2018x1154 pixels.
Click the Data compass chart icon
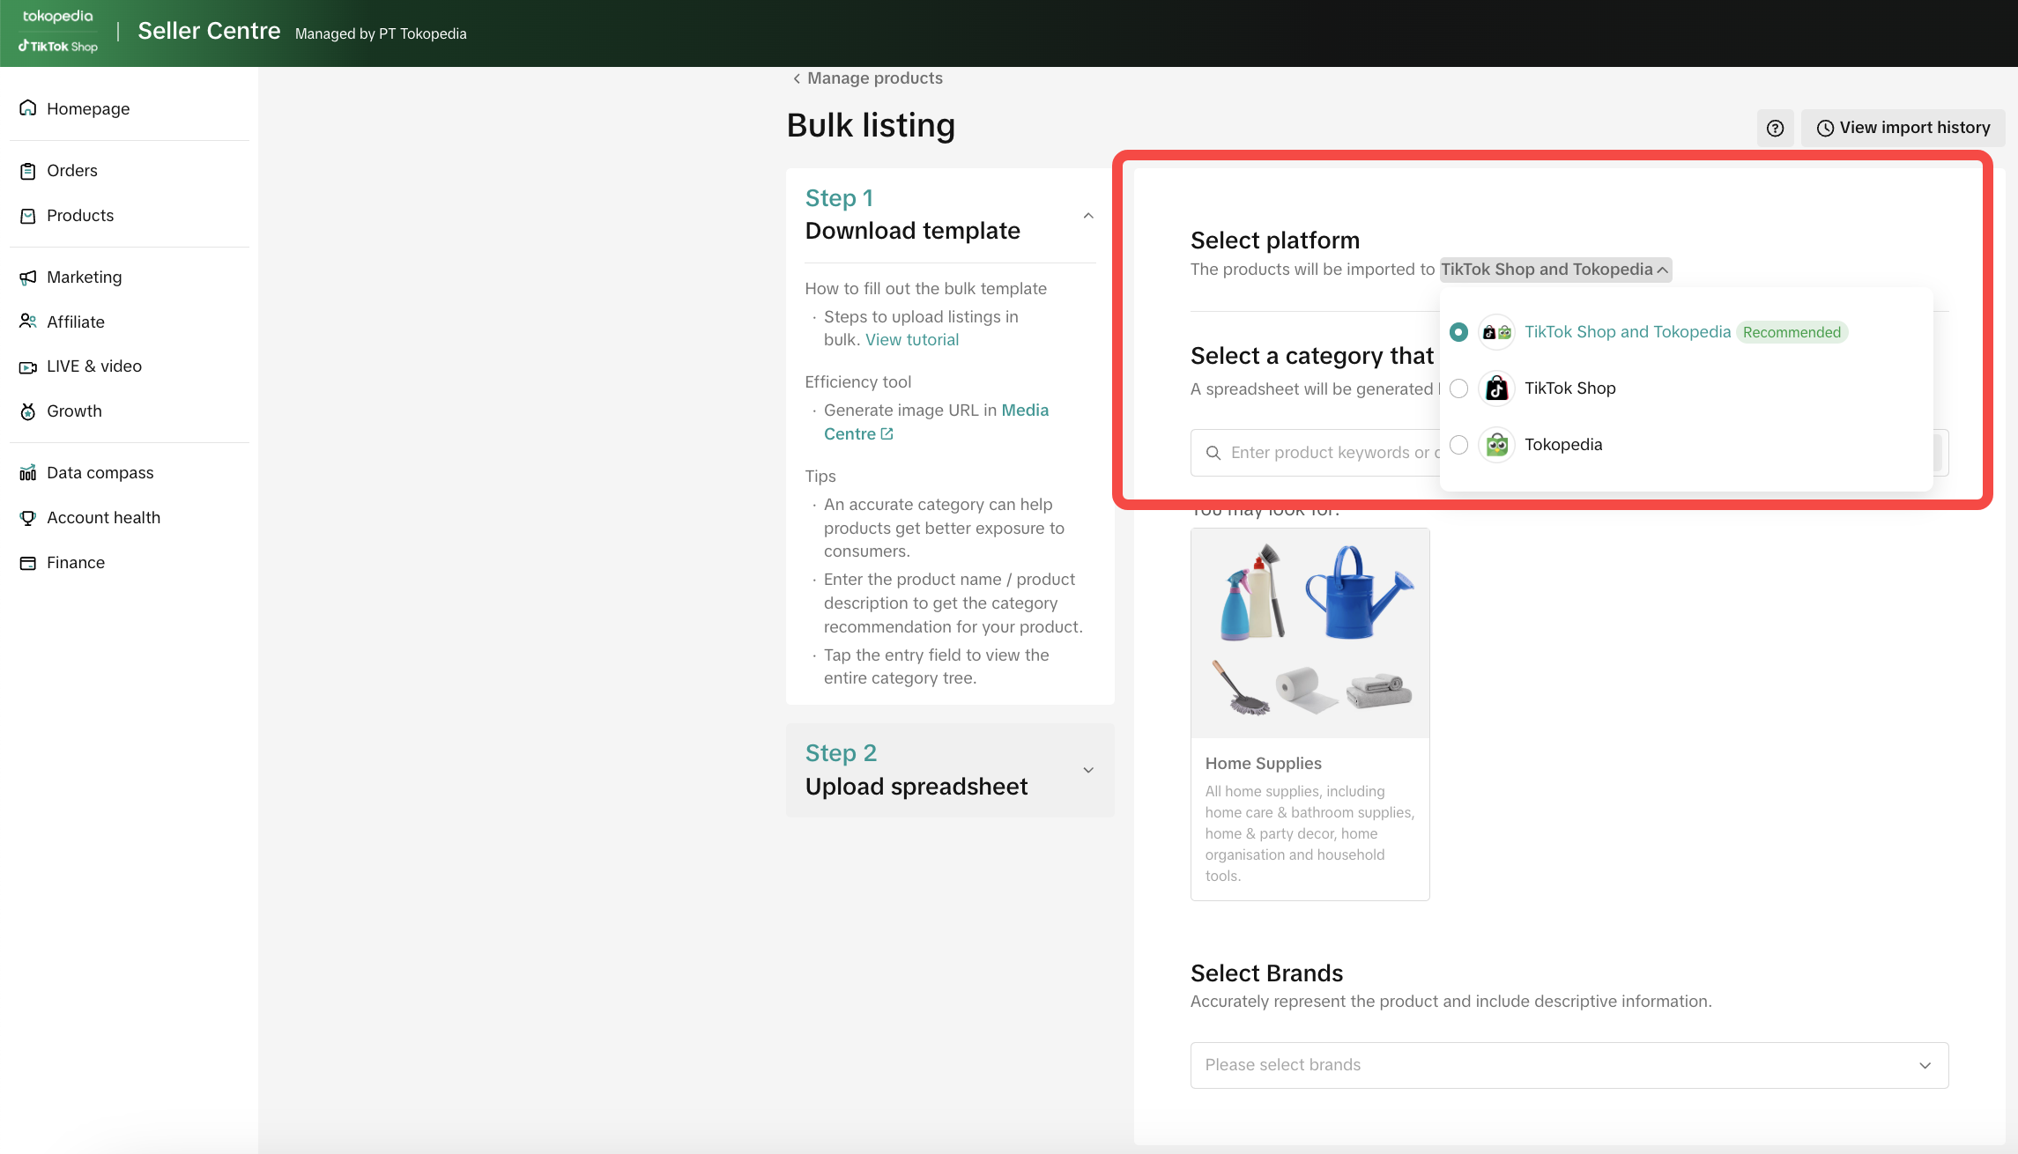[28, 473]
